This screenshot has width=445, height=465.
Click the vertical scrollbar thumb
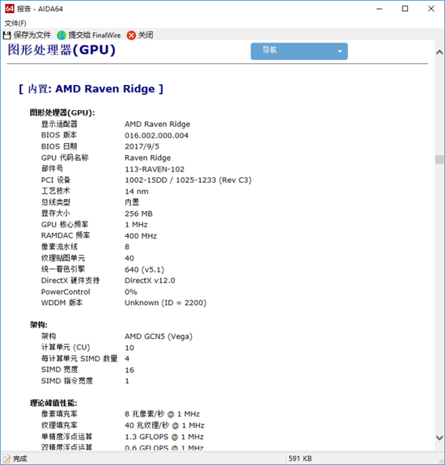pos(439,159)
